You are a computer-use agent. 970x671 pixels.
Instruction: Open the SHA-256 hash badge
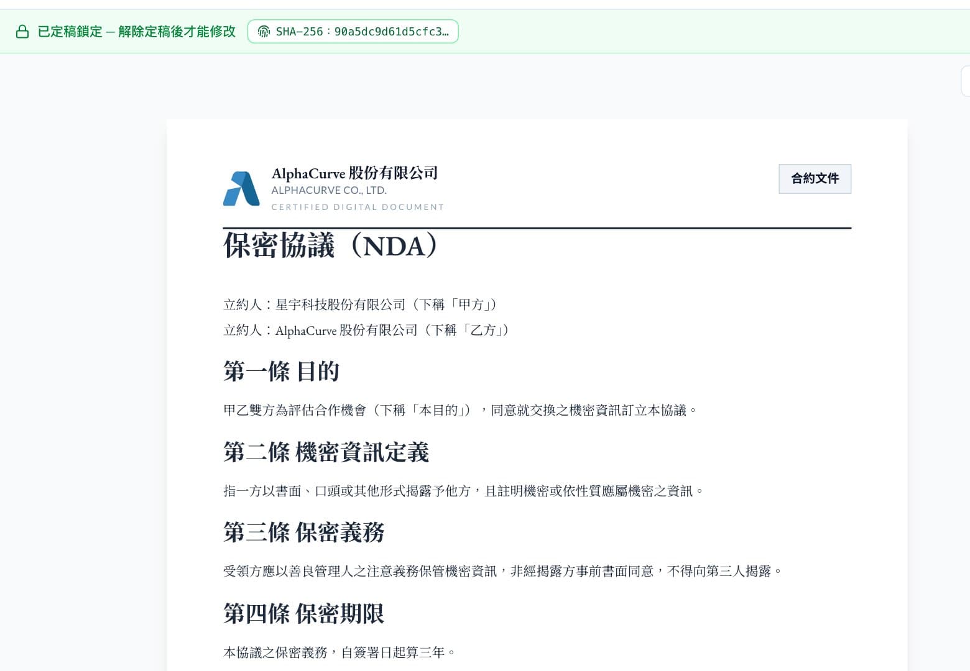click(x=353, y=32)
